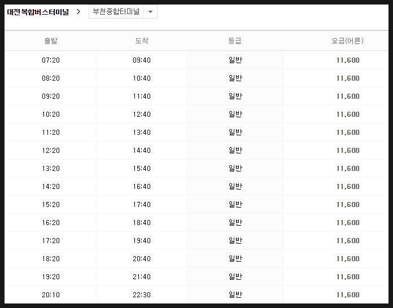Click the 대전복합버스터미널 departure terminal label
Screen dimensions: 393x308
[x=38, y=12]
